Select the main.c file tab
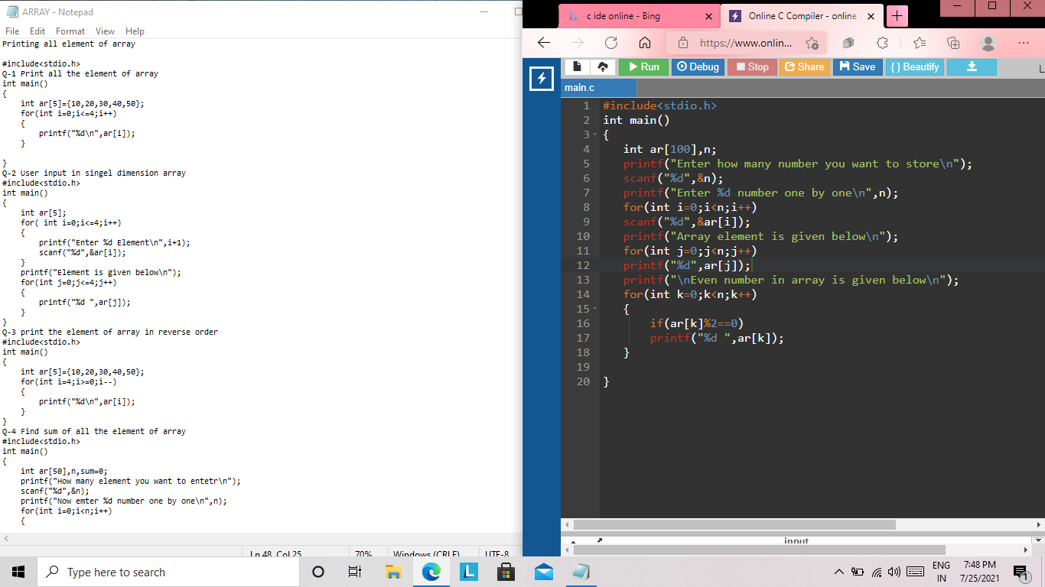 pos(580,88)
